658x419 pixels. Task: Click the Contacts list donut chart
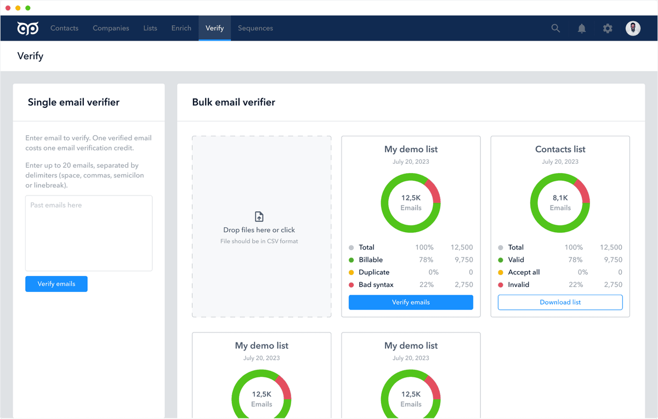coord(560,203)
